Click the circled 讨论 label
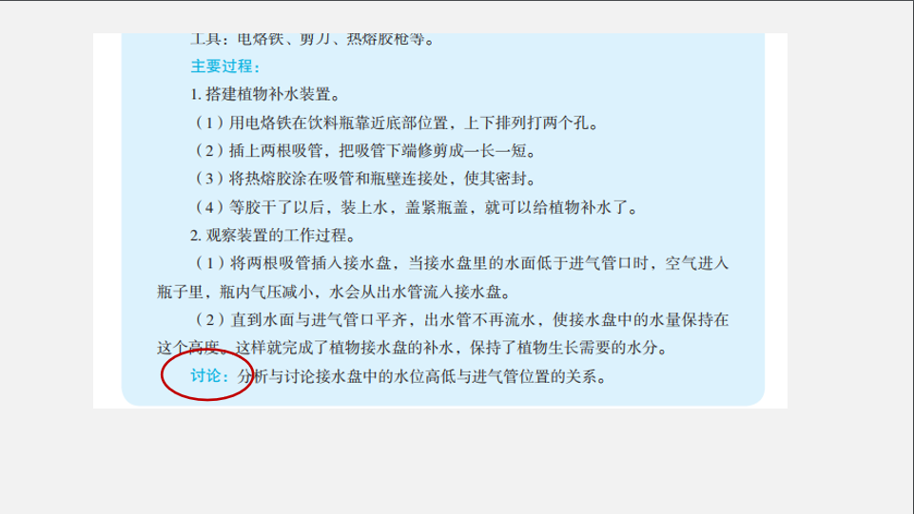 click(205, 376)
